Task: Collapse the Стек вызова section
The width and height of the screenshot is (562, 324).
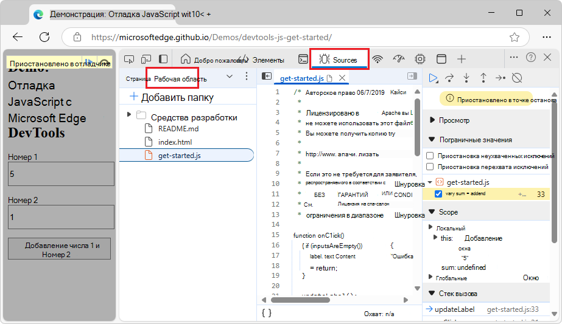Action: (x=432, y=293)
